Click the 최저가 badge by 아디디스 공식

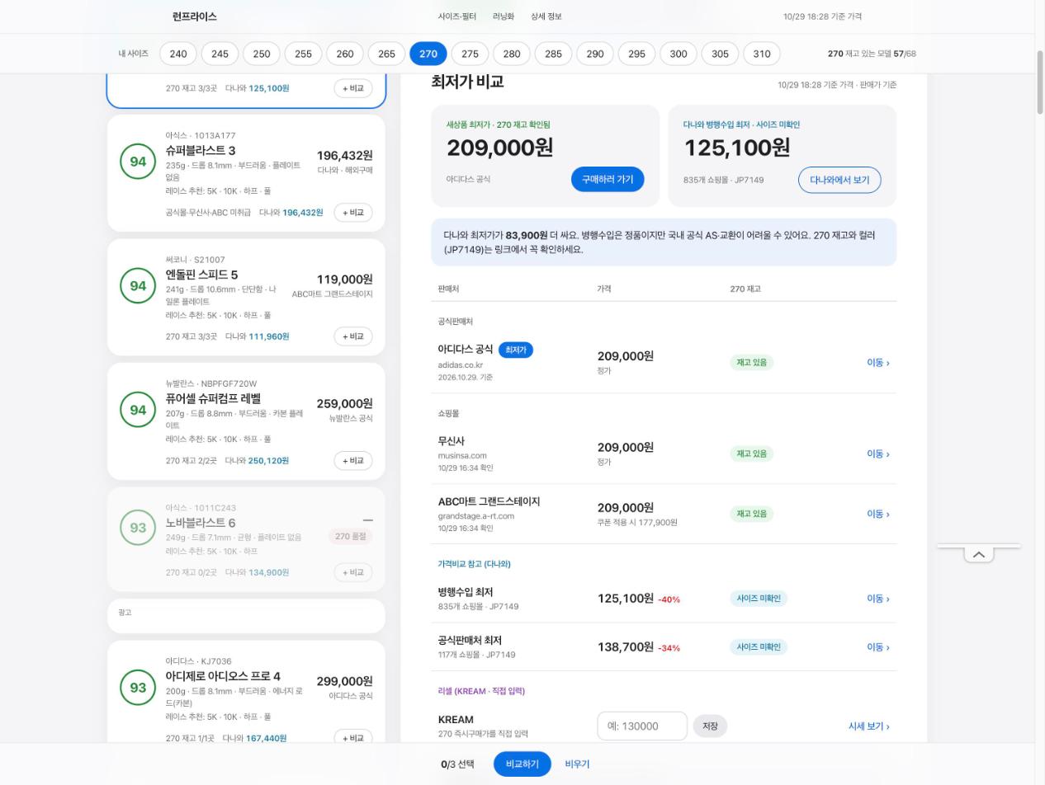point(516,350)
